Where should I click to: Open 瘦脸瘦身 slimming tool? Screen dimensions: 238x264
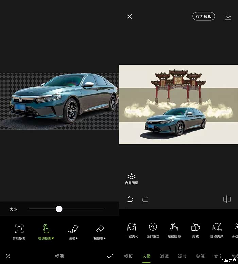pyautogui.click(x=174, y=230)
